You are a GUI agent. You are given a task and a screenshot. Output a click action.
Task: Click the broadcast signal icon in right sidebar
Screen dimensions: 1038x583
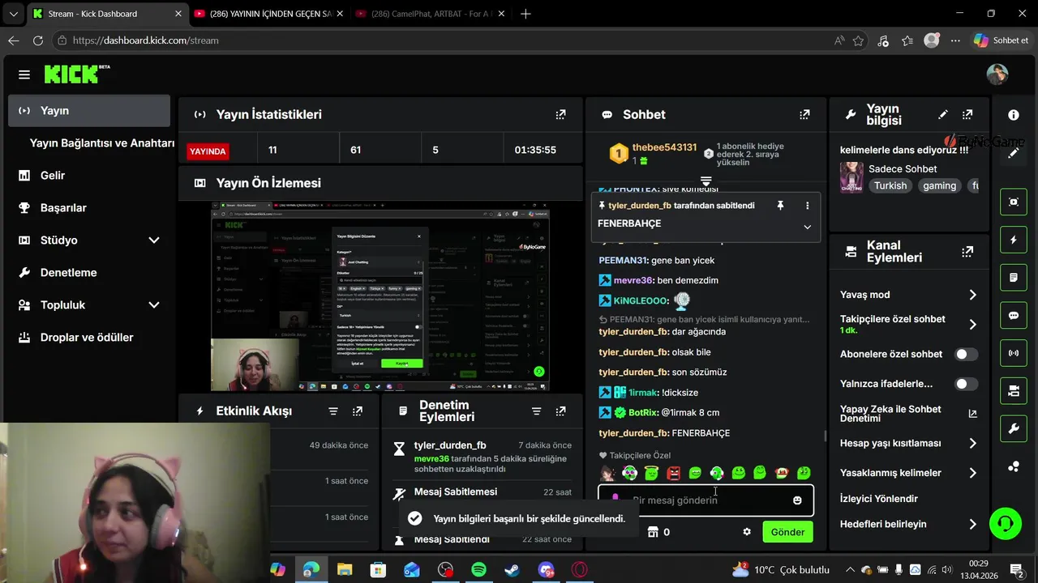(1014, 353)
